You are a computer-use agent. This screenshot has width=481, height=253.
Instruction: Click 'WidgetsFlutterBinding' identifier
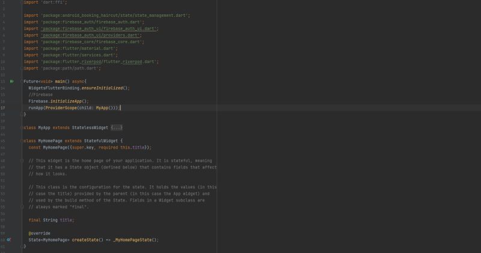click(54, 88)
